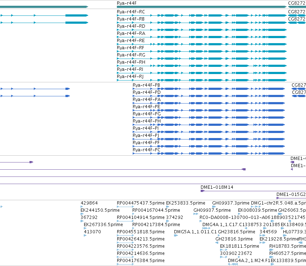
Task: Select protein Rya-r44F-PD
Action: 147,92
